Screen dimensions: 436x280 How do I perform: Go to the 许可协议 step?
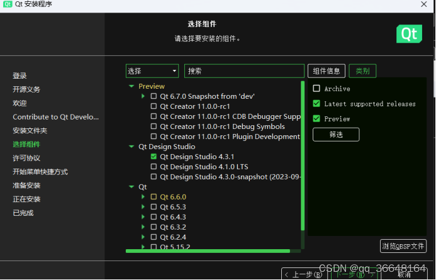26,158
